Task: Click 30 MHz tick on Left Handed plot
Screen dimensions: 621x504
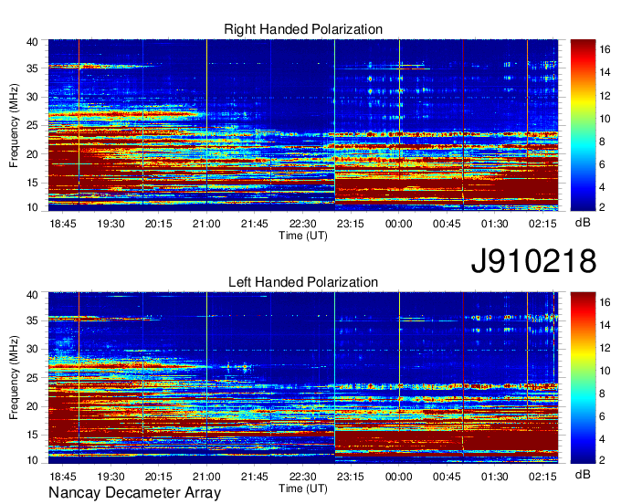Action: (32, 349)
